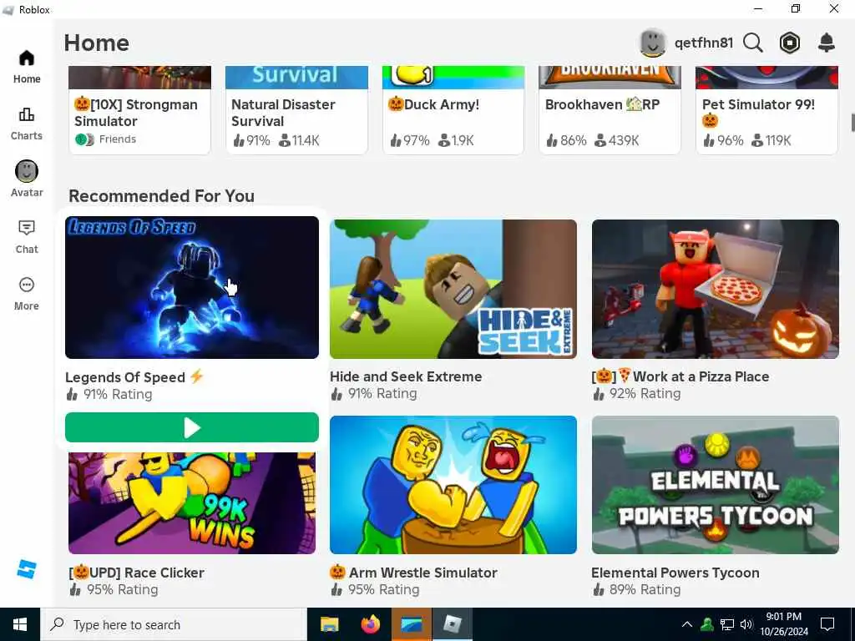Click the 91% Rating under Legends Of Speed
Screen dimensions: 855x641
109,394
